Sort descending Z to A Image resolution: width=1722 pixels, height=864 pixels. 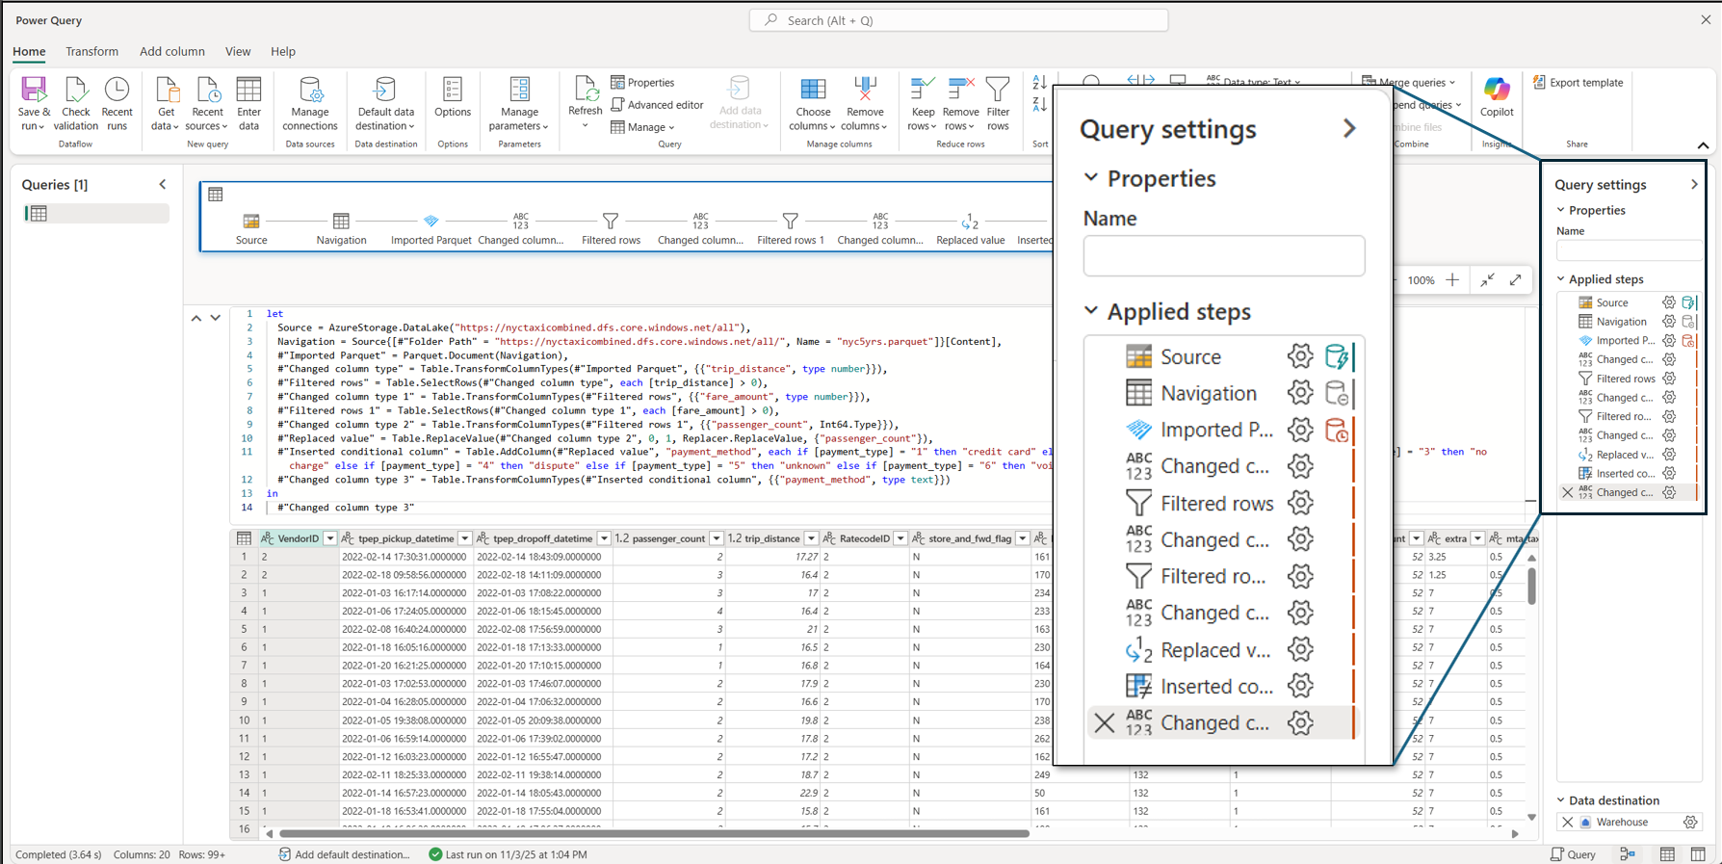point(1039,104)
